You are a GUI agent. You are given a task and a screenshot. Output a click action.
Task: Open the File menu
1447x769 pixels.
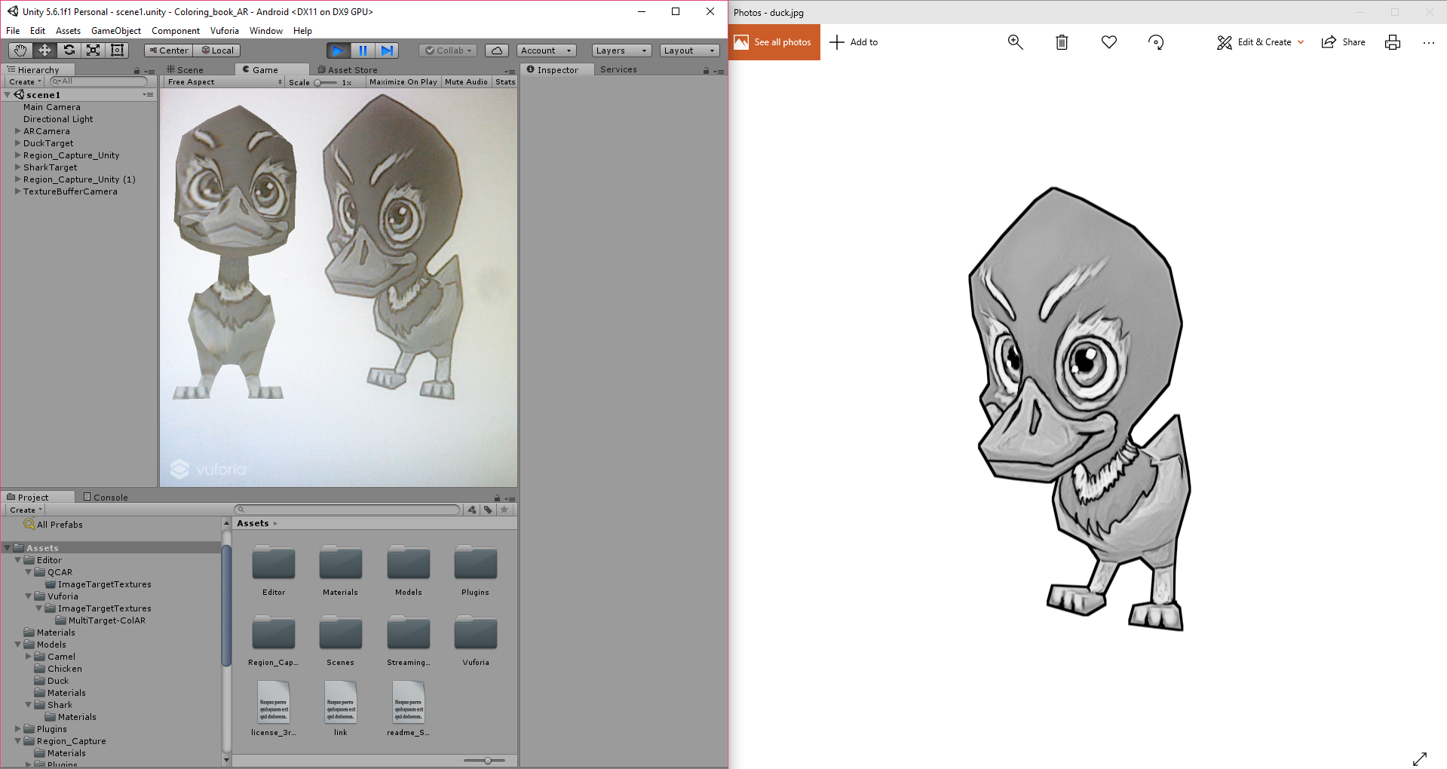(x=13, y=31)
